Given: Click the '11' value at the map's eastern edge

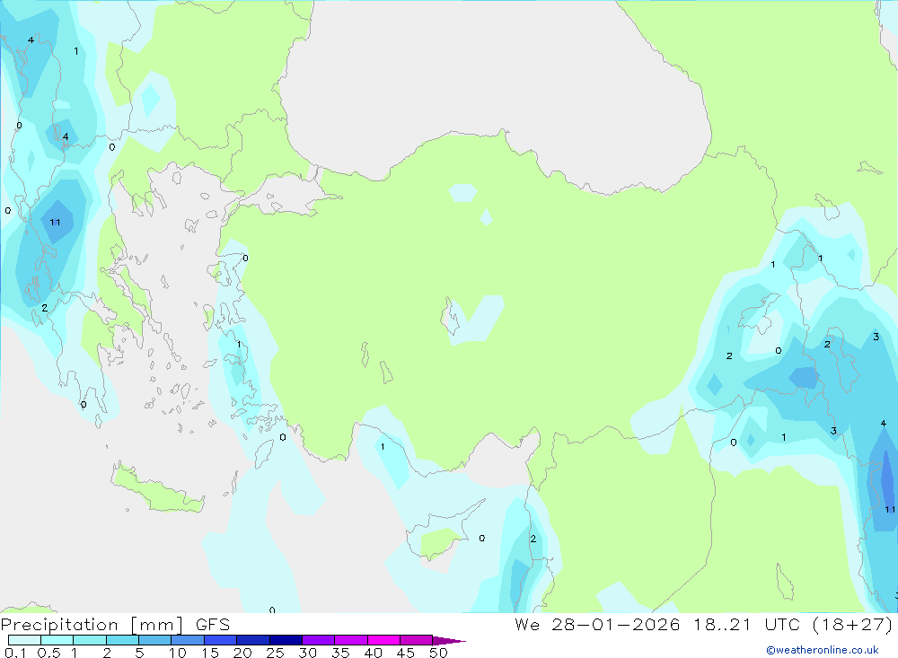Looking at the screenshot, I should (x=889, y=509).
